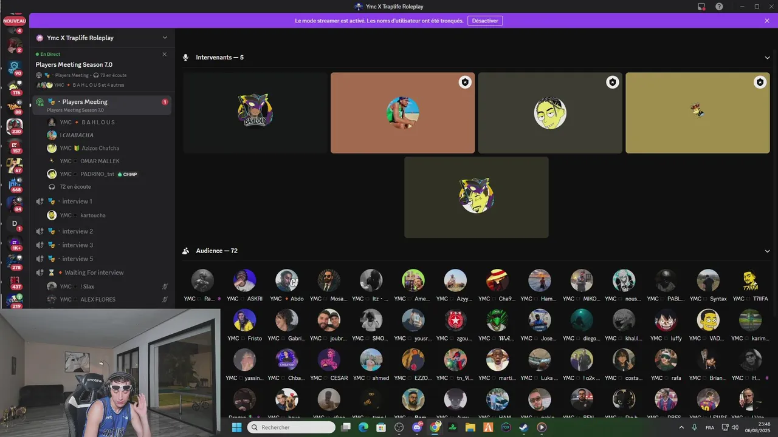Screen dimensions: 778x437
Task: Click audience member ASKRI avatar
Action: (x=244, y=280)
